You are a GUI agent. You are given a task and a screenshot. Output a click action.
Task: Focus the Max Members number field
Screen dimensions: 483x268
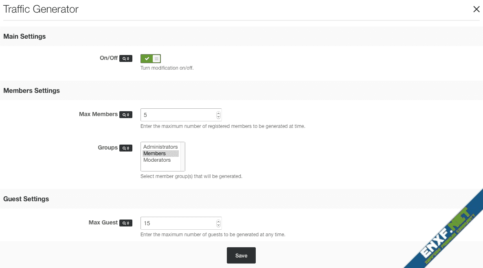[177, 115]
